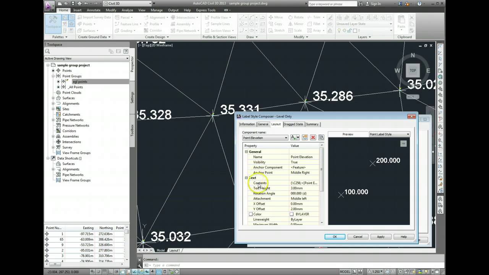Click the Mirror tool in Modify panel
Screen dimensions: 489x275
296,24
